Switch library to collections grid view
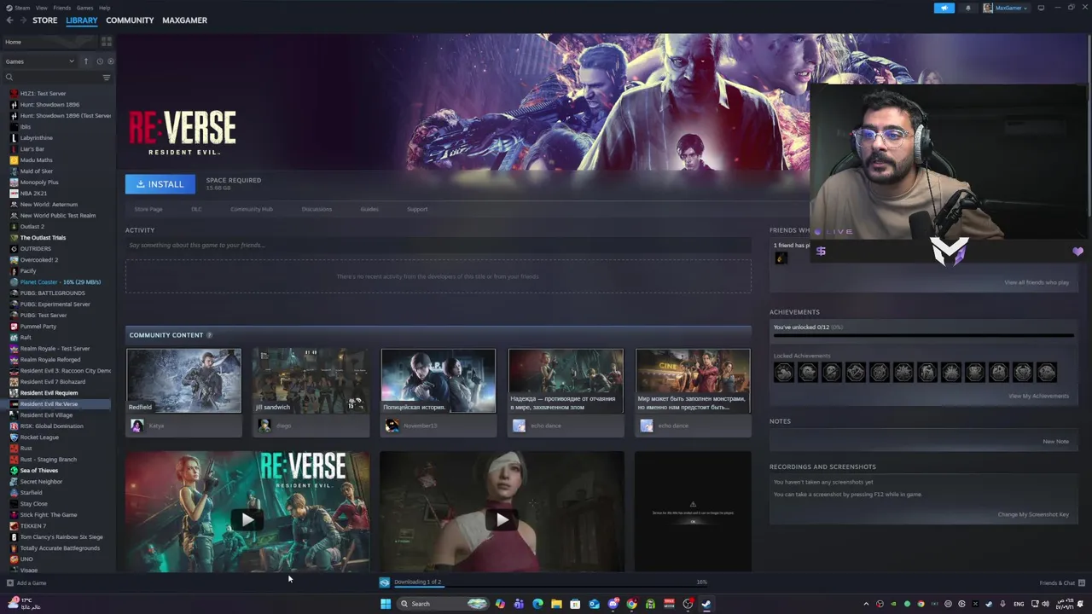 click(x=107, y=41)
